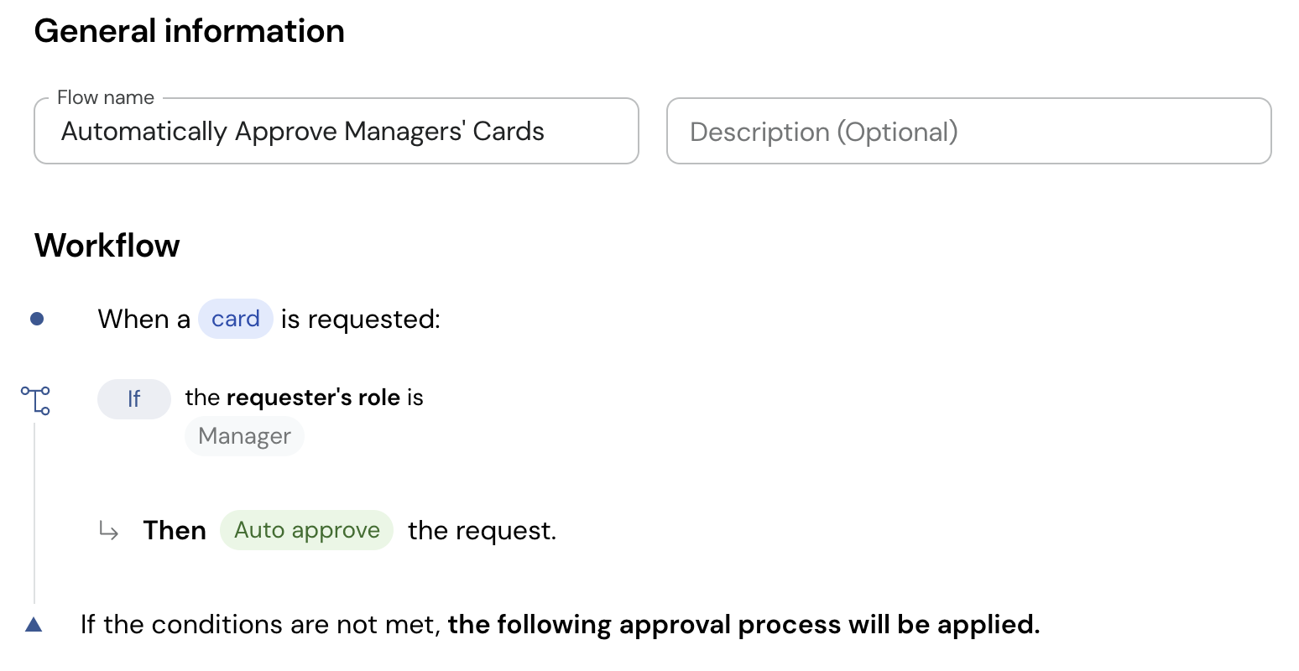Click the bold Then keyword

175,530
